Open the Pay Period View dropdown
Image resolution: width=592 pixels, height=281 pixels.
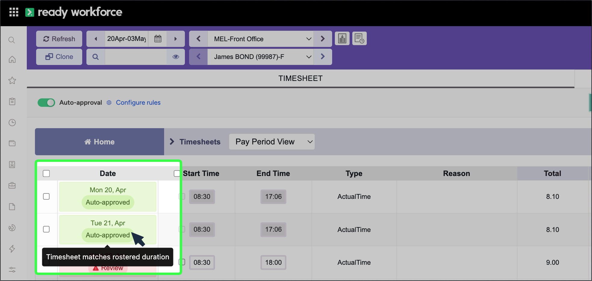[272, 142]
